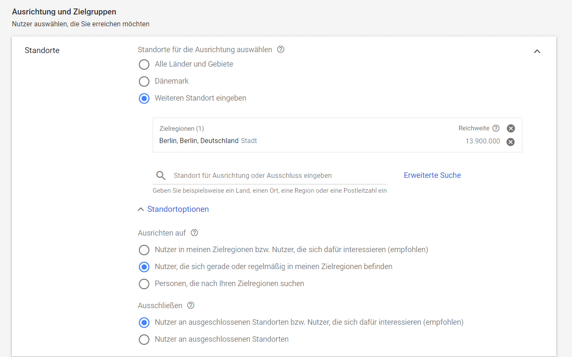
Task: Select recommended Nutzer in meinen Zielregionen option
Action: click(144, 250)
